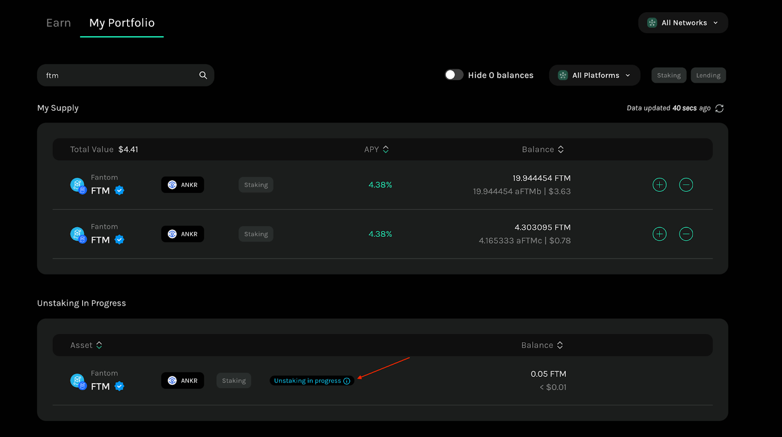This screenshot has width=782, height=437.
Task: Click the 4.303095 FTM balance
Action: 543,228
